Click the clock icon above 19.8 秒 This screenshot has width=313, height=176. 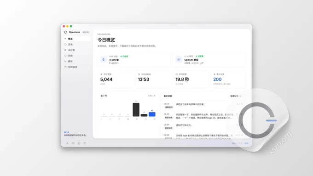point(176,74)
